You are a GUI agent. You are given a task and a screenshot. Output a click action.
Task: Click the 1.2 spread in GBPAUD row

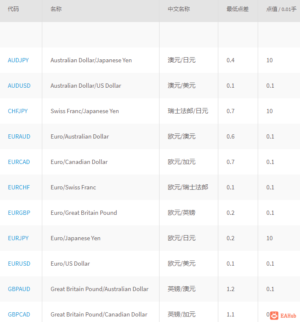pos(231,289)
